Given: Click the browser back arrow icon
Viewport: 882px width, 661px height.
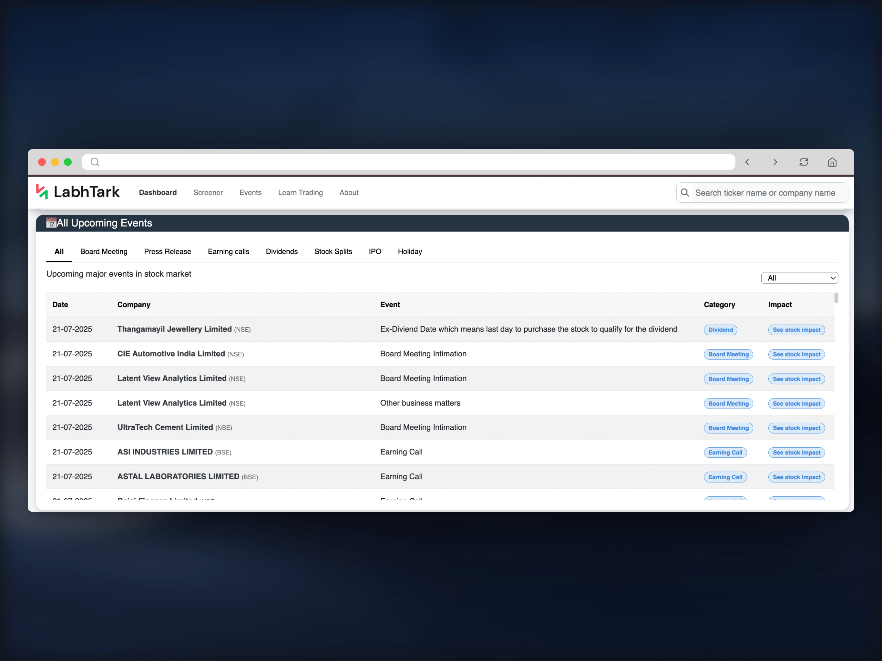Looking at the screenshot, I should click(x=747, y=162).
